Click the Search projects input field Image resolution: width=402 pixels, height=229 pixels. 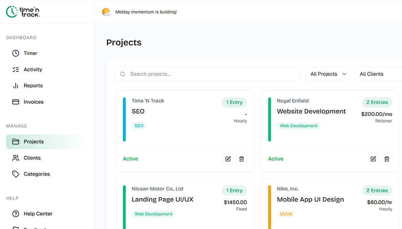pos(212,74)
